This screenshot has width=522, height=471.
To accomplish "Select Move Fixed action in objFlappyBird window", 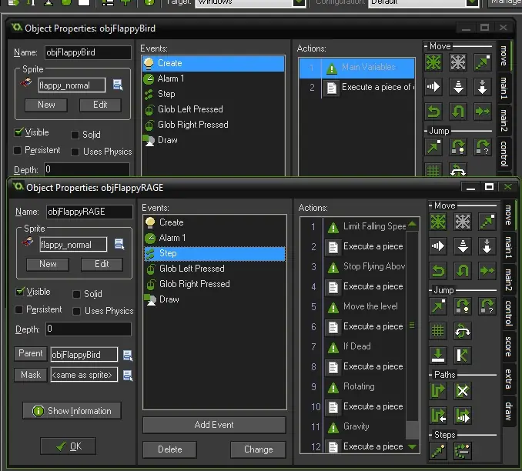I will tap(433, 62).
